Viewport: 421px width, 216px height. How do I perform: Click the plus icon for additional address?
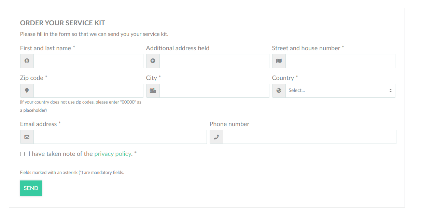coord(153,61)
